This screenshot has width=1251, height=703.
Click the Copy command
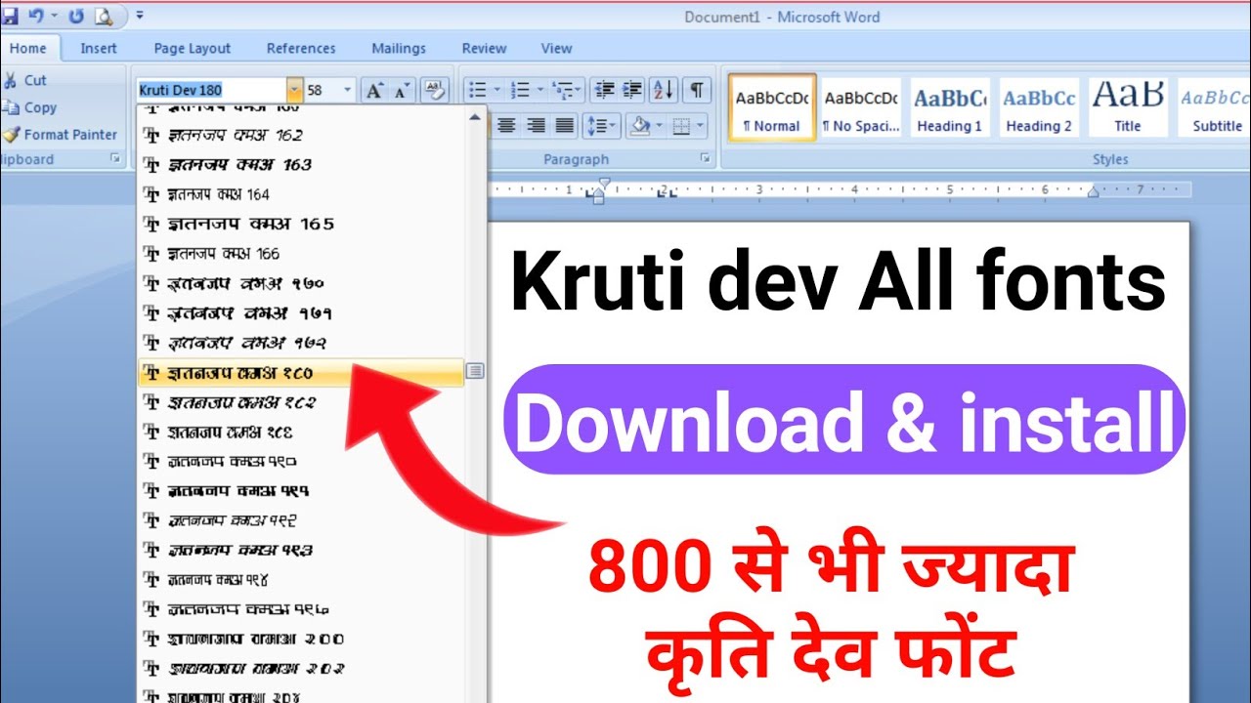(x=29, y=107)
